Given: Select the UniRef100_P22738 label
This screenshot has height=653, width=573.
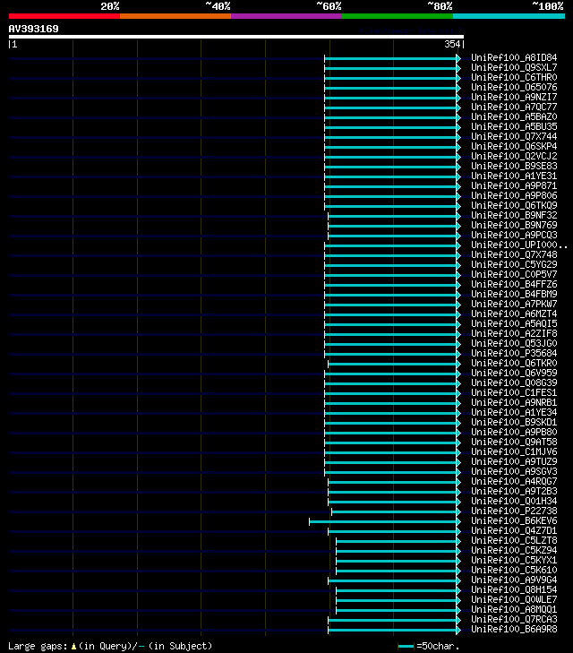Looking at the screenshot, I should [x=514, y=511].
